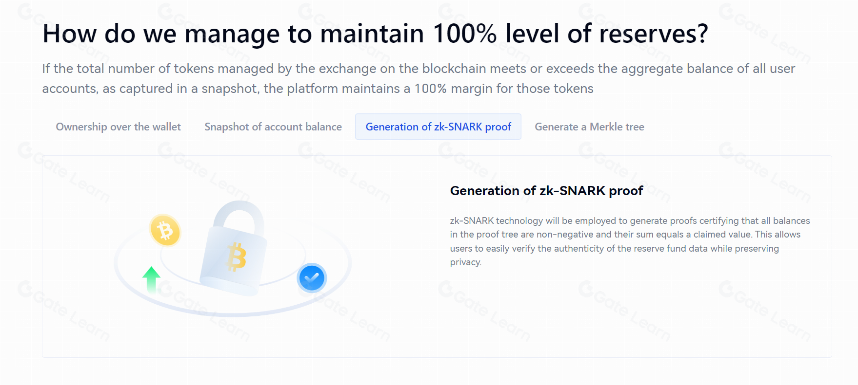This screenshot has height=385, width=858.
Task: Toggle the active Generation of zk-SNARK proof tab
Action: pos(438,127)
